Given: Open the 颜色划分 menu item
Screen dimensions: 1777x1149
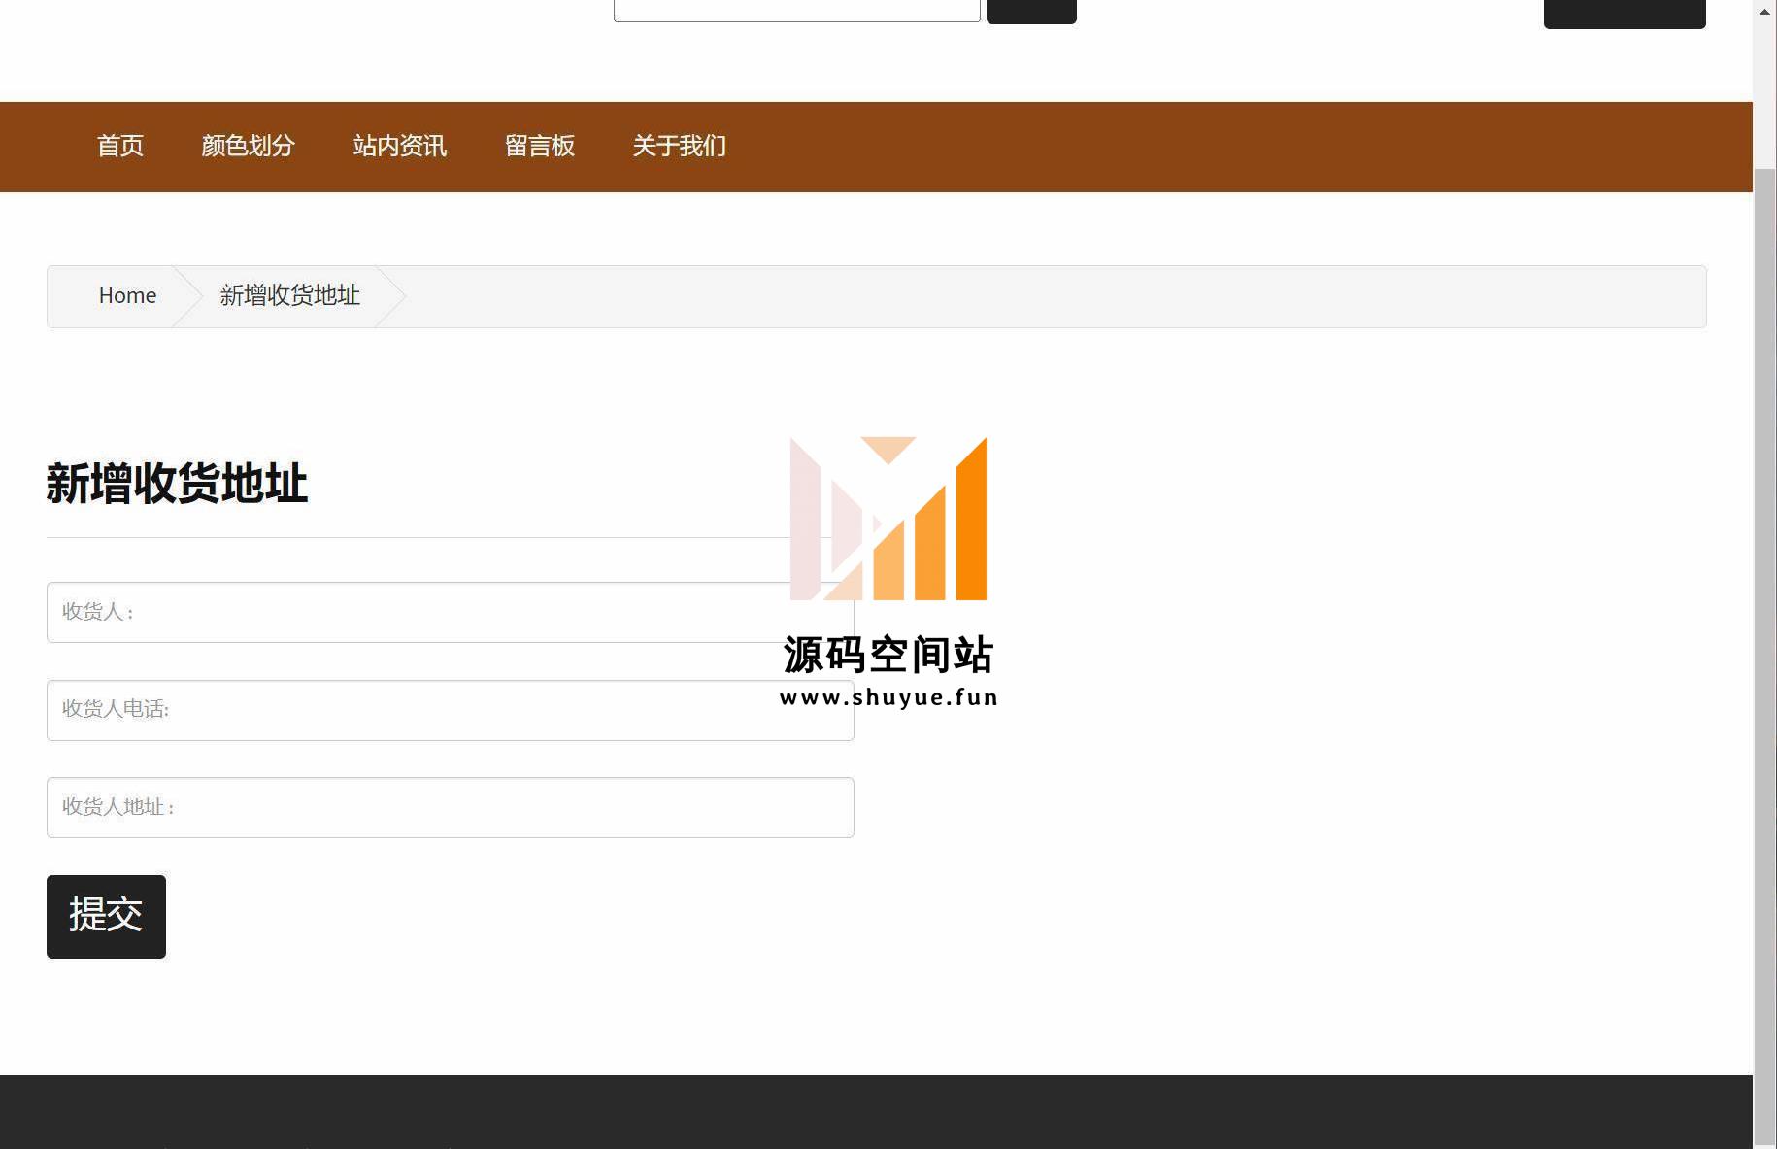Looking at the screenshot, I should pyautogui.click(x=248, y=146).
